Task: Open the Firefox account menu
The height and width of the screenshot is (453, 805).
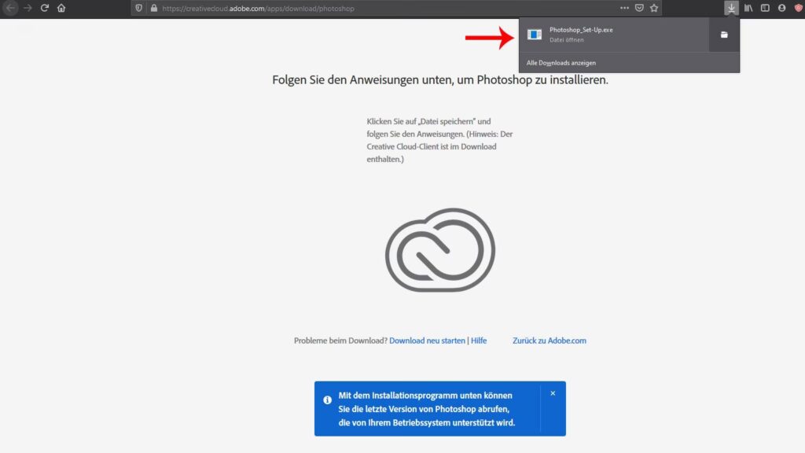Action: pyautogui.click(x=781, y=8)
